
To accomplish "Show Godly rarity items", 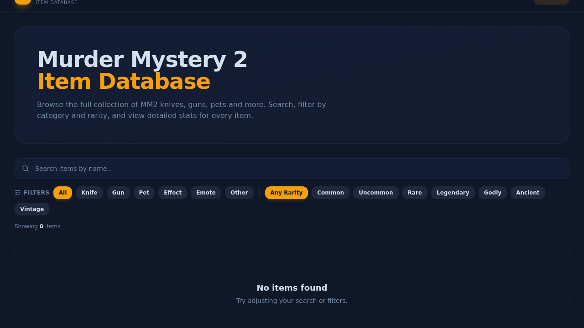I will point(493,193).
